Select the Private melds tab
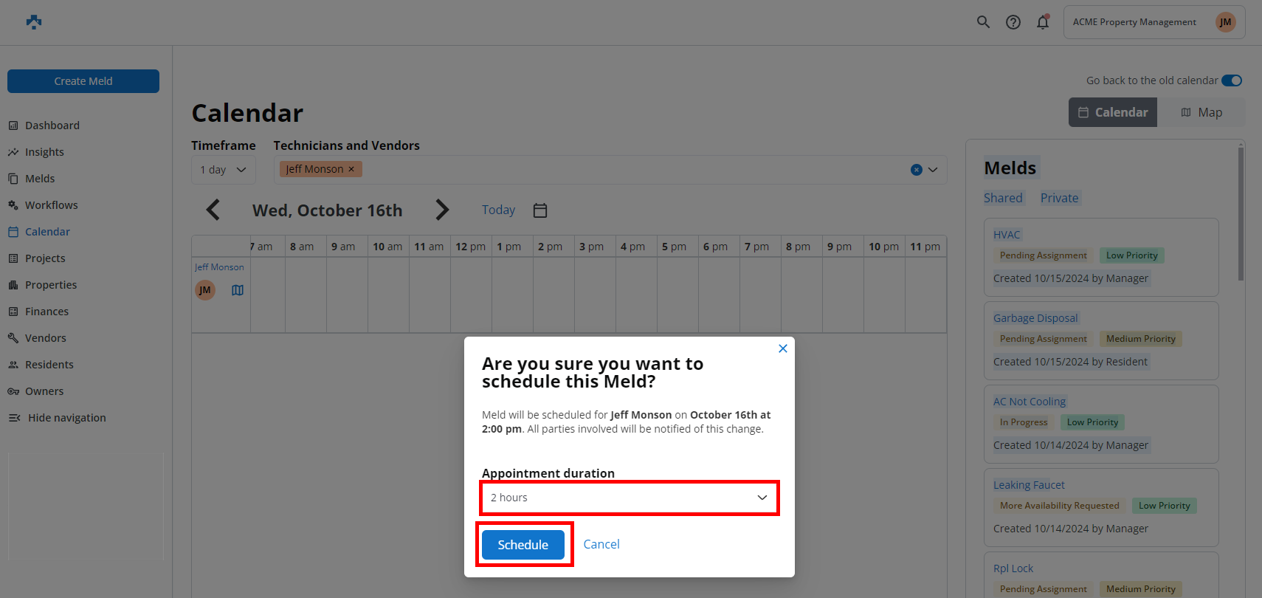The image size is (1262, 598). pyautogui.click(x=1059, y=198)
